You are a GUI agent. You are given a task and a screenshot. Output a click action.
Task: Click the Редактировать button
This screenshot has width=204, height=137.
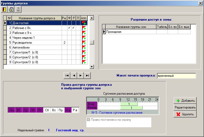185,107
